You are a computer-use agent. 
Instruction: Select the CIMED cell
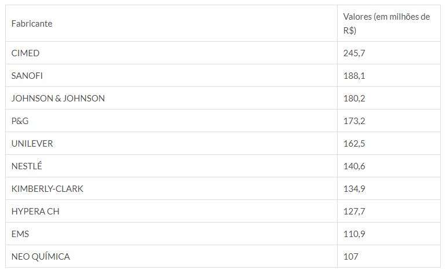tap(25, 53)
